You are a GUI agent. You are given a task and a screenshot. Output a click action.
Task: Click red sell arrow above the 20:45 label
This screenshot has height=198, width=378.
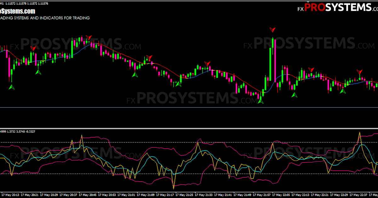(89, 38)
